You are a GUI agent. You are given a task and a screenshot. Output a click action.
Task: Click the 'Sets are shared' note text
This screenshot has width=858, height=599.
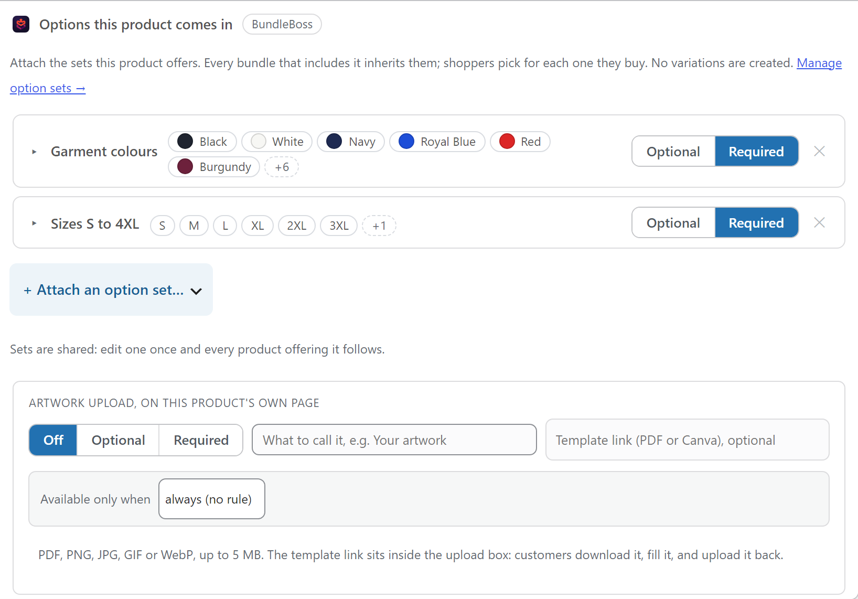click(x=197, y=349)
